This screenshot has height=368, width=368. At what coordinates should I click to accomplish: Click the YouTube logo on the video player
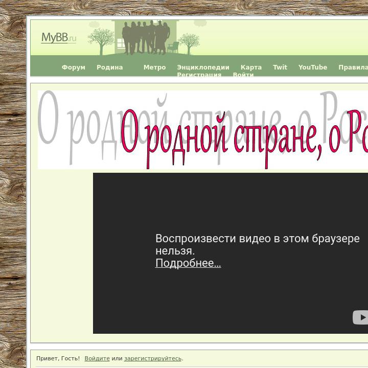coord(360,317)
